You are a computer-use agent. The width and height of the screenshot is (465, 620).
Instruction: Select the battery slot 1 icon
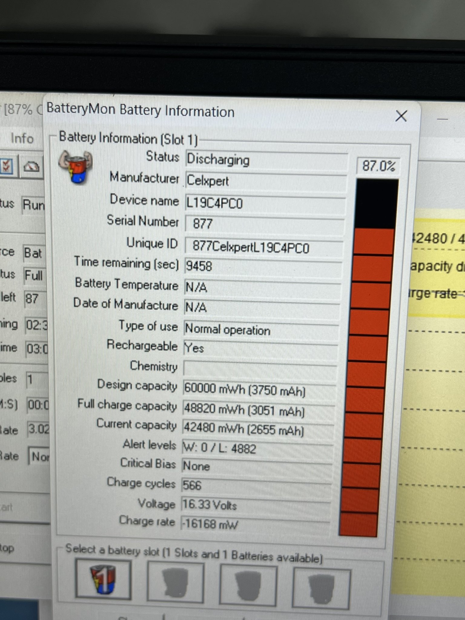coord(103,579)
